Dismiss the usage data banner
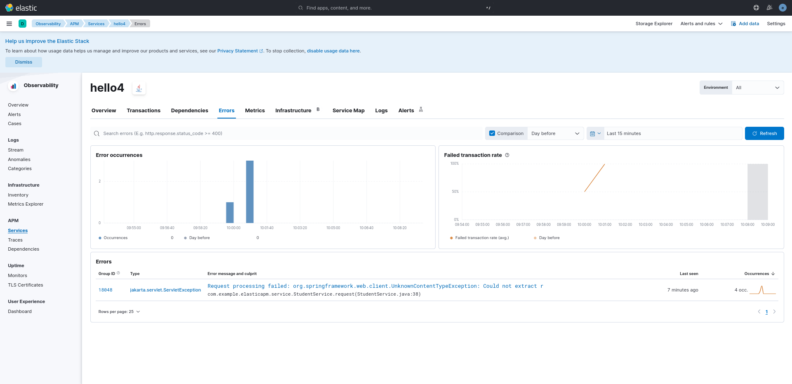 point(24,62)
